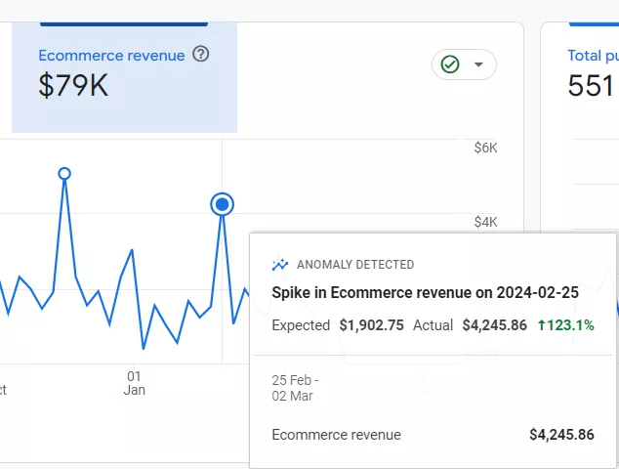Click the $6K axis label
The height and width of the screenshot is (469, 619).
(485, 148)
